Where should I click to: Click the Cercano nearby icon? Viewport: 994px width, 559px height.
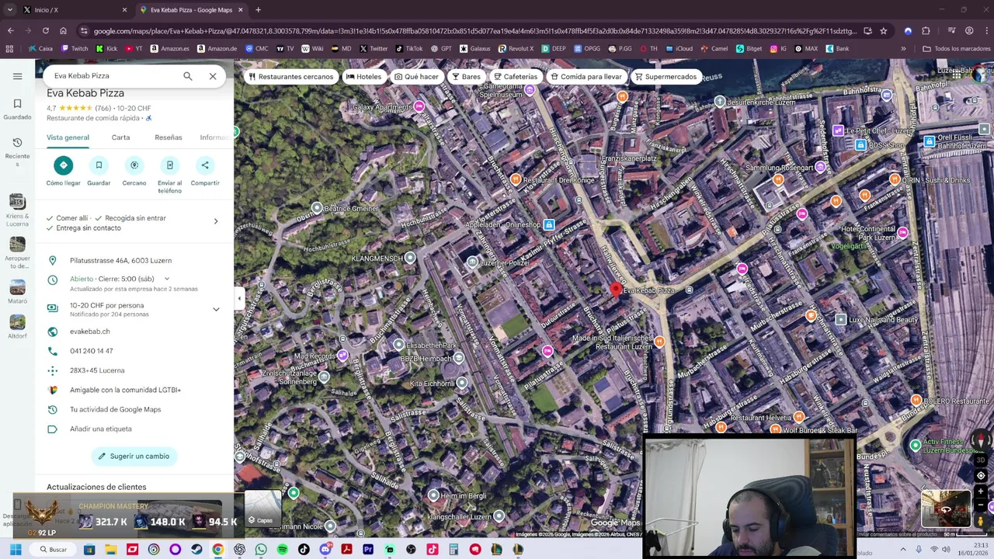point(134,165)
